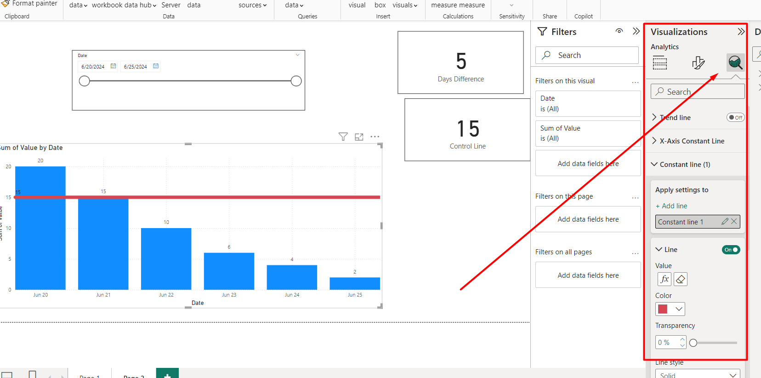
Task: Open the Sum of Value filter card
Action: [588, 133]
